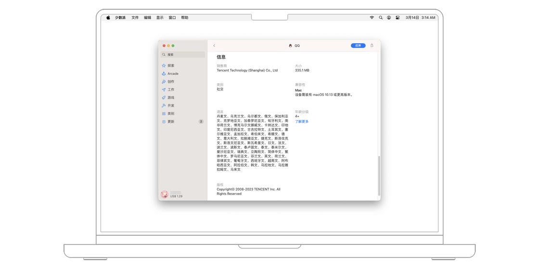Screen dimensions: 539x269
Task: Open Control Center in menu bar
Action: (x=398, y=17)
